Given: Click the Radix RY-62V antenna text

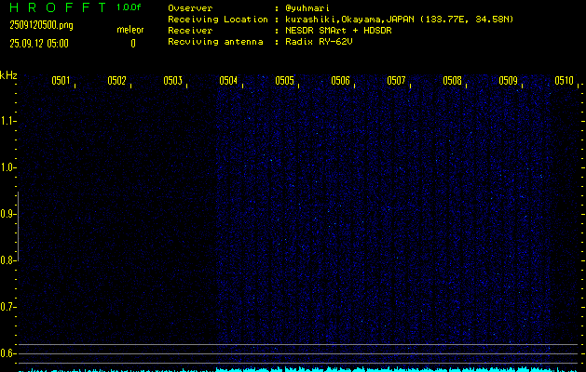Looking at the screenshot, I should (319, 42).
